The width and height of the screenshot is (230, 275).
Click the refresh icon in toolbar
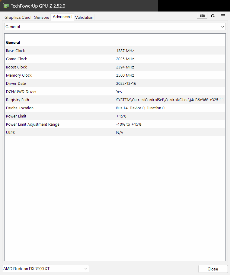tap(213, 16)
